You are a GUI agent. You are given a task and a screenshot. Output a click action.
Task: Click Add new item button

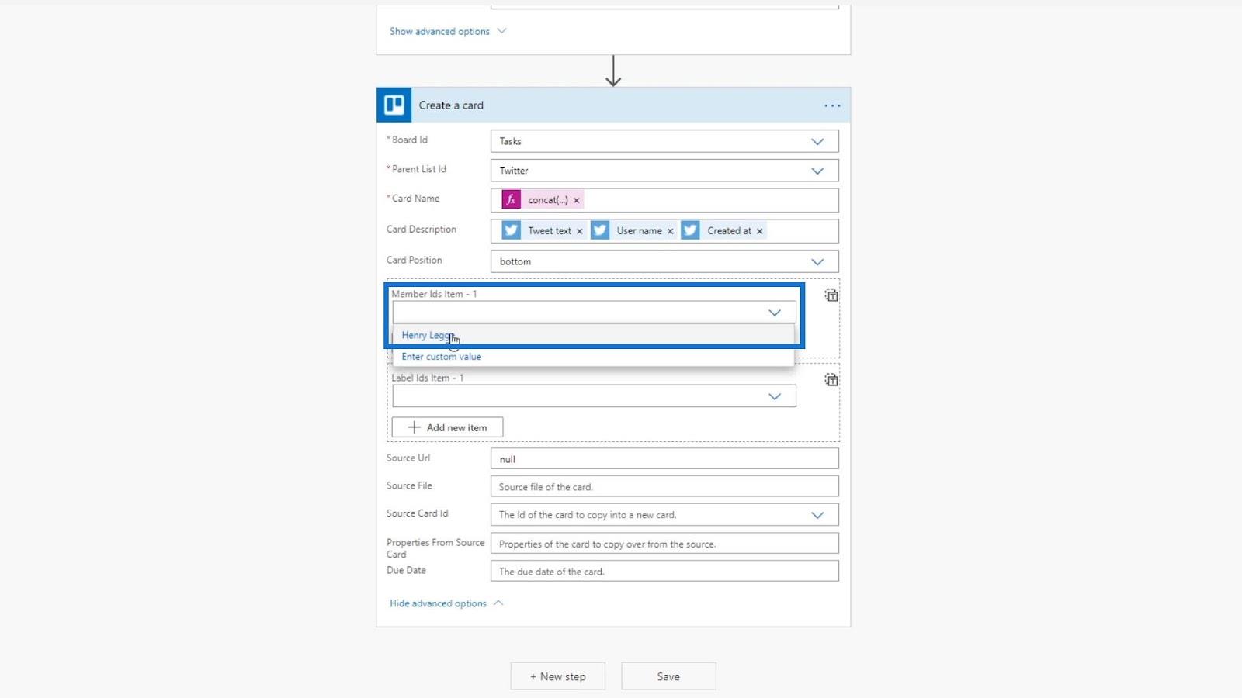point(447,427)
